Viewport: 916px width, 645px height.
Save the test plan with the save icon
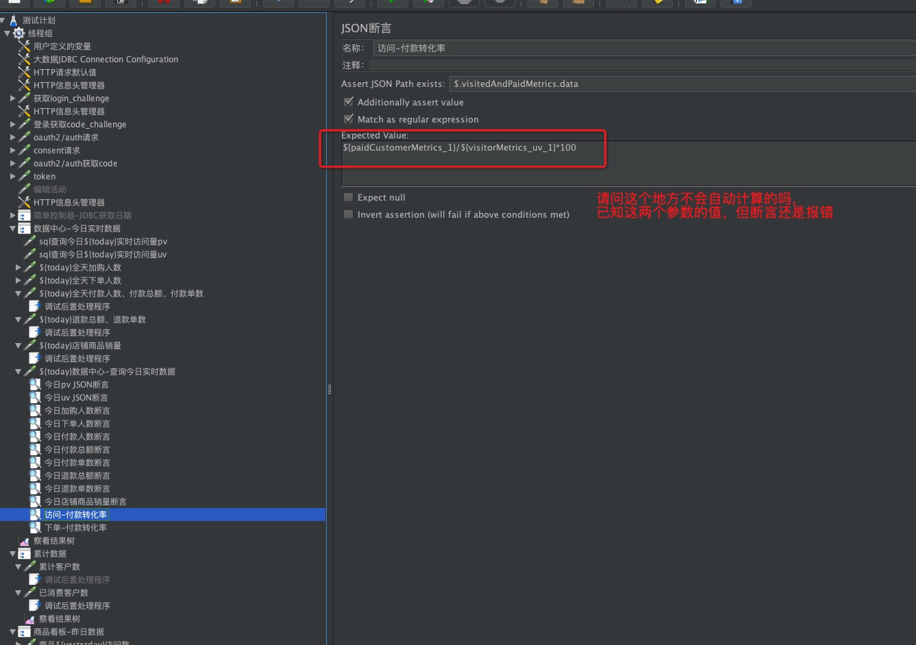coord(122,3)
